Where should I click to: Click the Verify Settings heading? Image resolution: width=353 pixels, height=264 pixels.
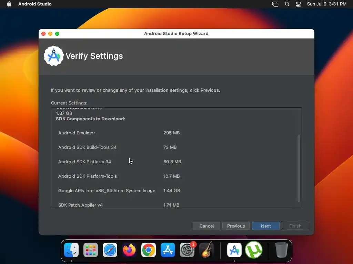point(94,56)
